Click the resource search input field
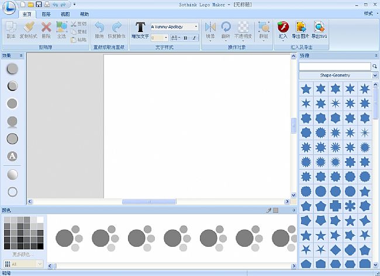Image resolution: width=380 pixels, height=276 pixels. pos(334,67)
